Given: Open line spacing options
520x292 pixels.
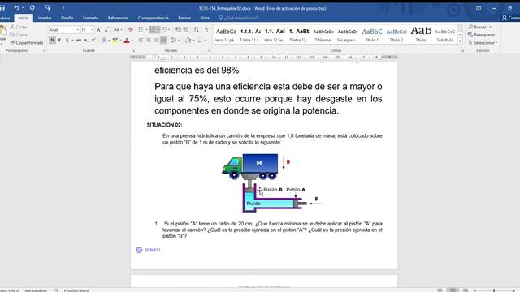Looking at the screenshot, I should point(175,41).
